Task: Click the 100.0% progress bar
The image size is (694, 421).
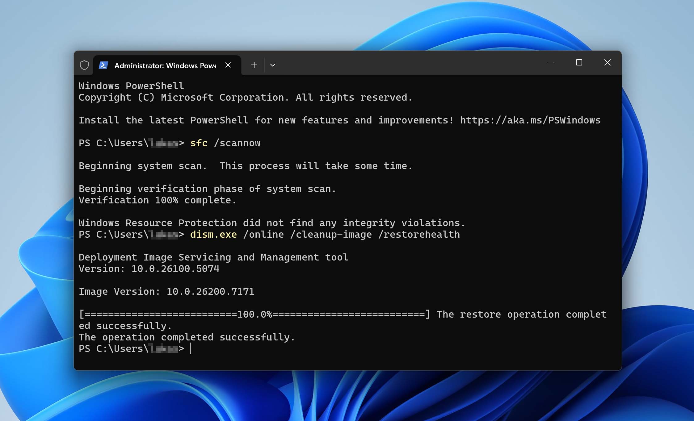Action: (x=254, y=315)
